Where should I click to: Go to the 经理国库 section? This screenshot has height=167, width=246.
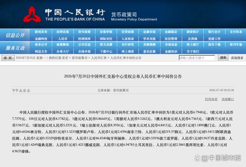point(85,39)
